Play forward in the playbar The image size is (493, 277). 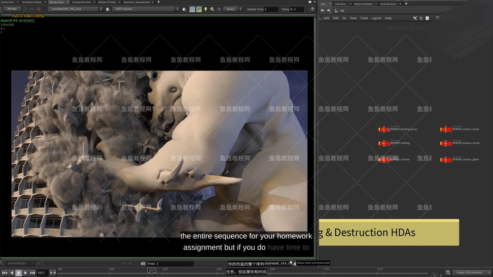pyautogui.click(x=26, y=273)
